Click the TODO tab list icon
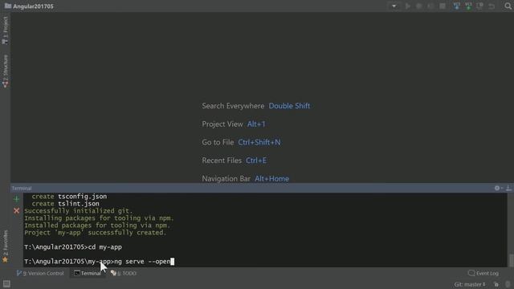 click(x=113, y=273)
